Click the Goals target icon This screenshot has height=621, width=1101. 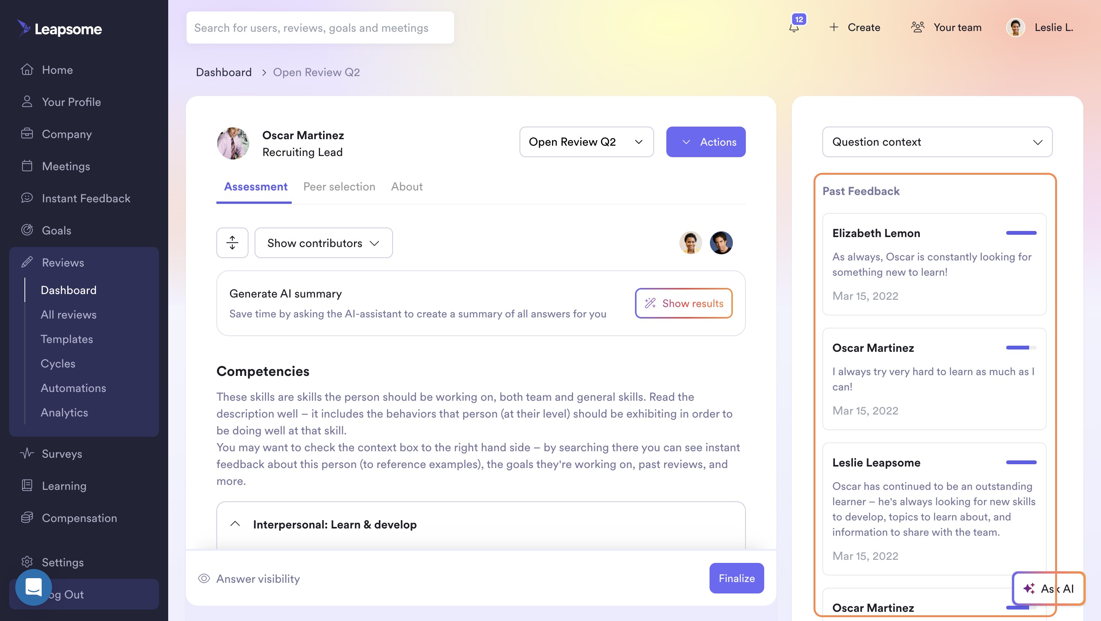coord(27,229)
